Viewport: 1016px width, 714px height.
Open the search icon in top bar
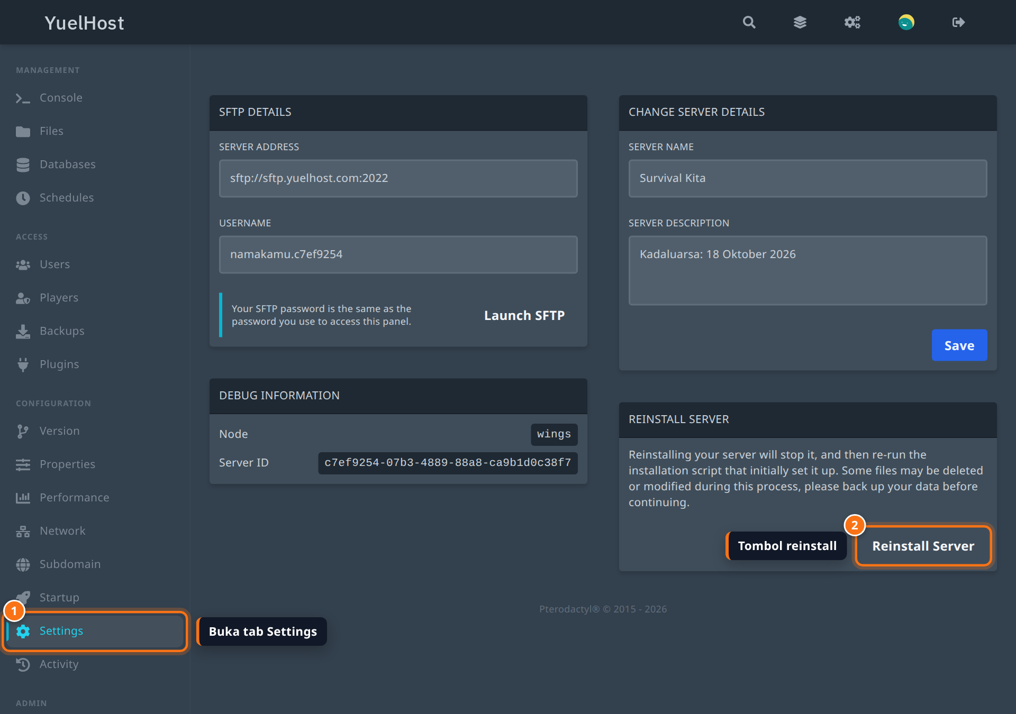pyautogui.click(x=749, y=22)
